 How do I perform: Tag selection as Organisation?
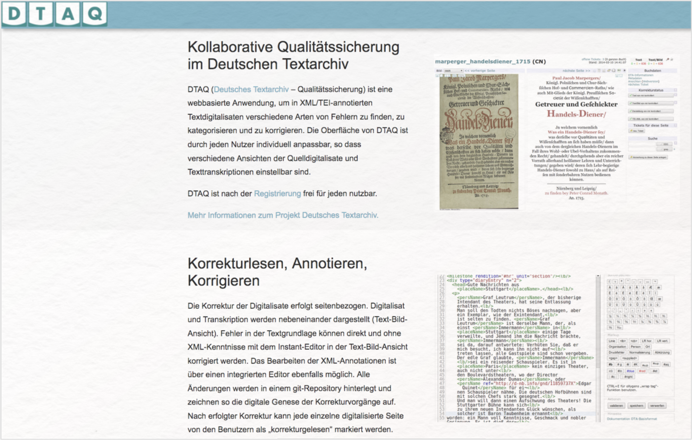617,347
